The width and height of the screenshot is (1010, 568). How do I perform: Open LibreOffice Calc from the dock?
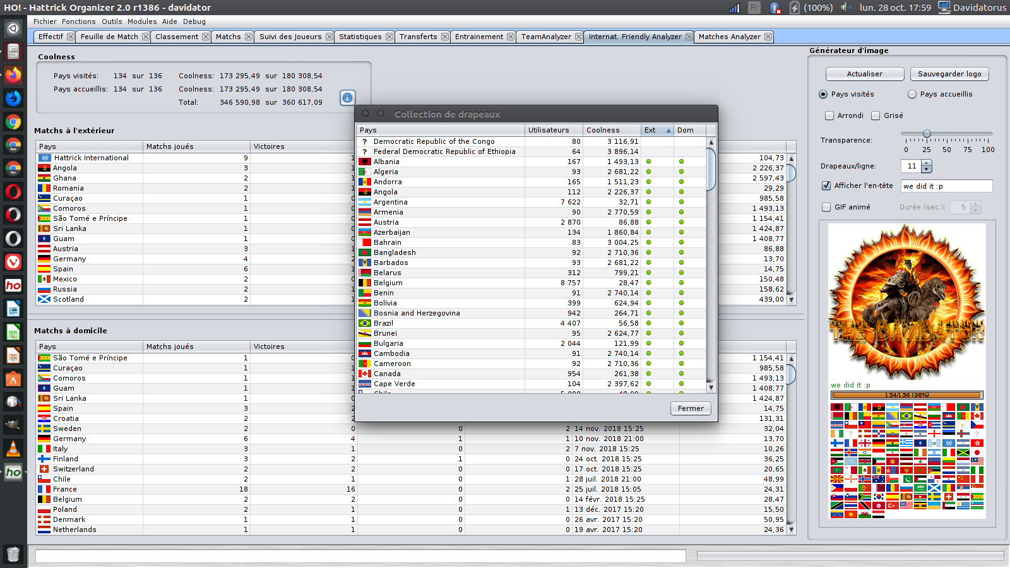pyautogui.click(x=13, y=332)
